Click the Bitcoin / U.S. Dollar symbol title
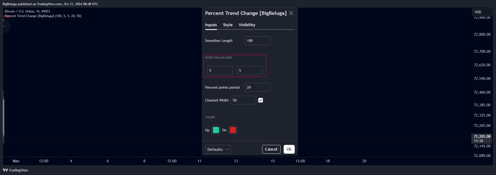 pos(28,11)
